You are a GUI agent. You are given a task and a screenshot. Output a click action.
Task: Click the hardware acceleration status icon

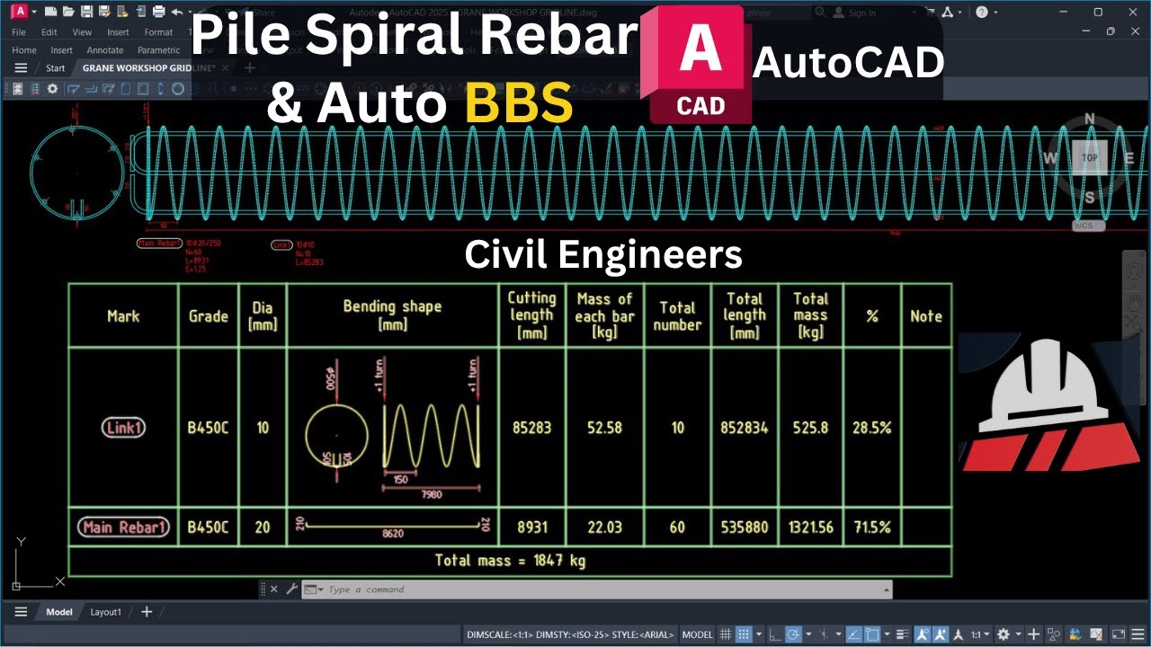tap(1096, 634)
